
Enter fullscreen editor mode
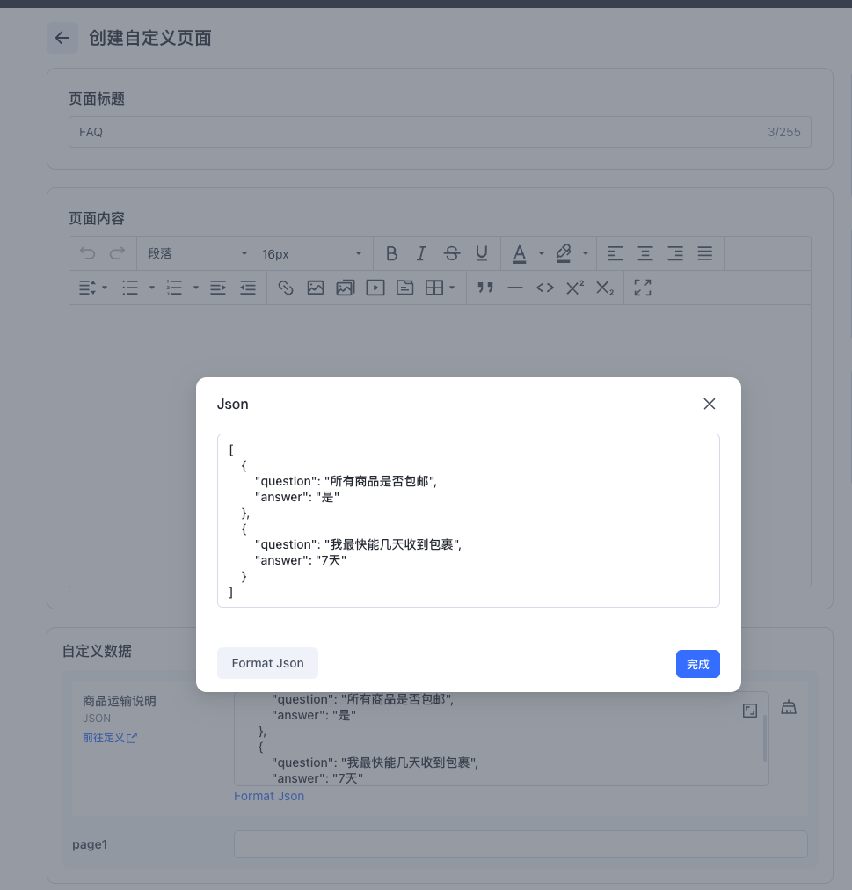[643, 288]
